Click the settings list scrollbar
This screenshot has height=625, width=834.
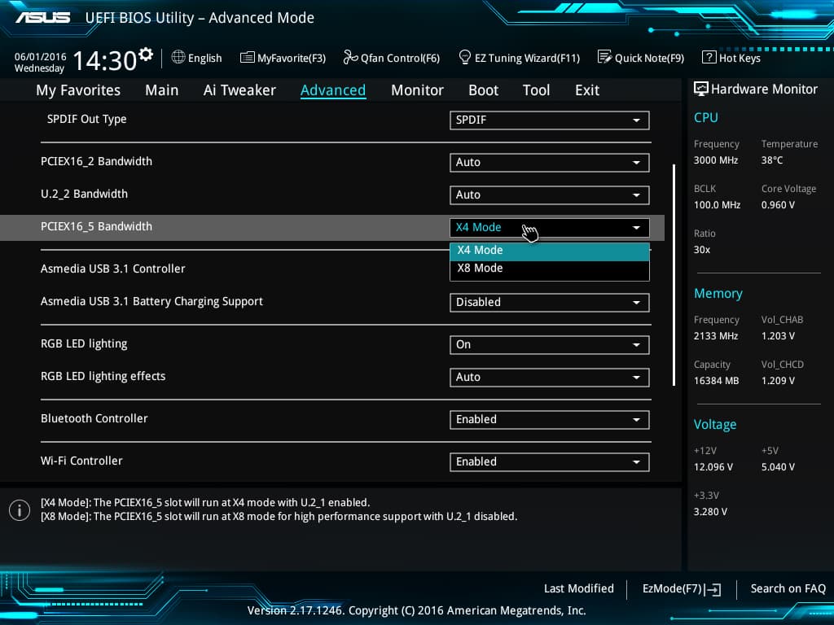click(x=674, y=275)
